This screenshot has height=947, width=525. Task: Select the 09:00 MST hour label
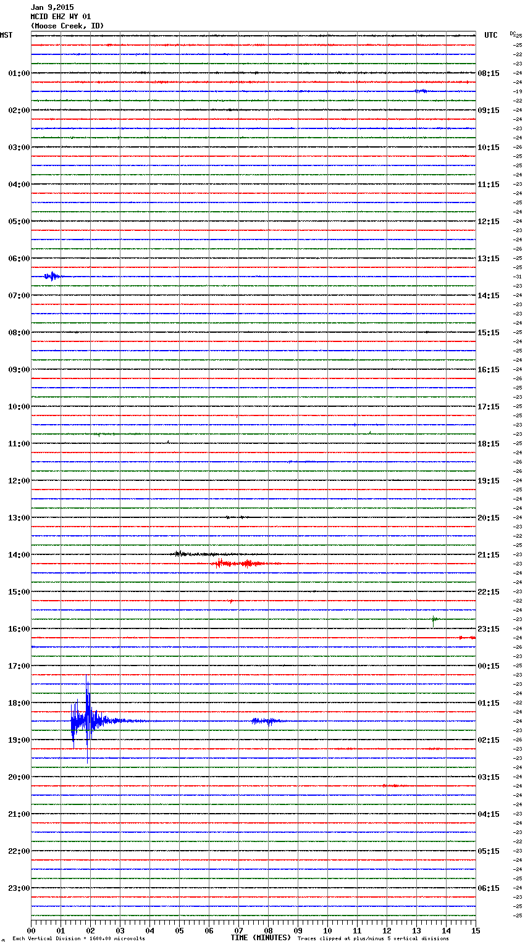19,370
